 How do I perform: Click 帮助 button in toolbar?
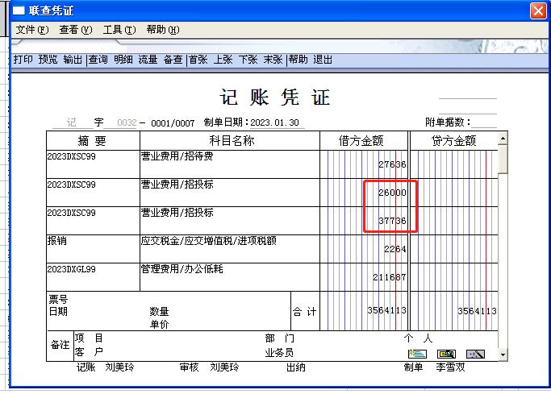pos(298,60)
